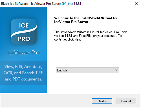Click the IceViewer Pro product name text
Viewport: 141px width, 108px height.
[23, 52]
